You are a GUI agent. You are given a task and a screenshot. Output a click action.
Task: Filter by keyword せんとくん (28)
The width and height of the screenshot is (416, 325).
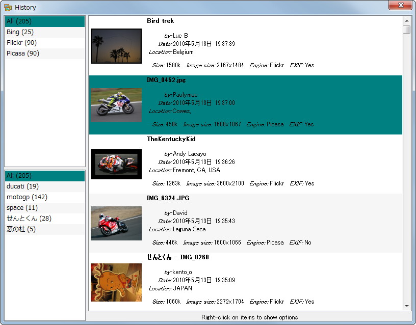pos(44,219)
